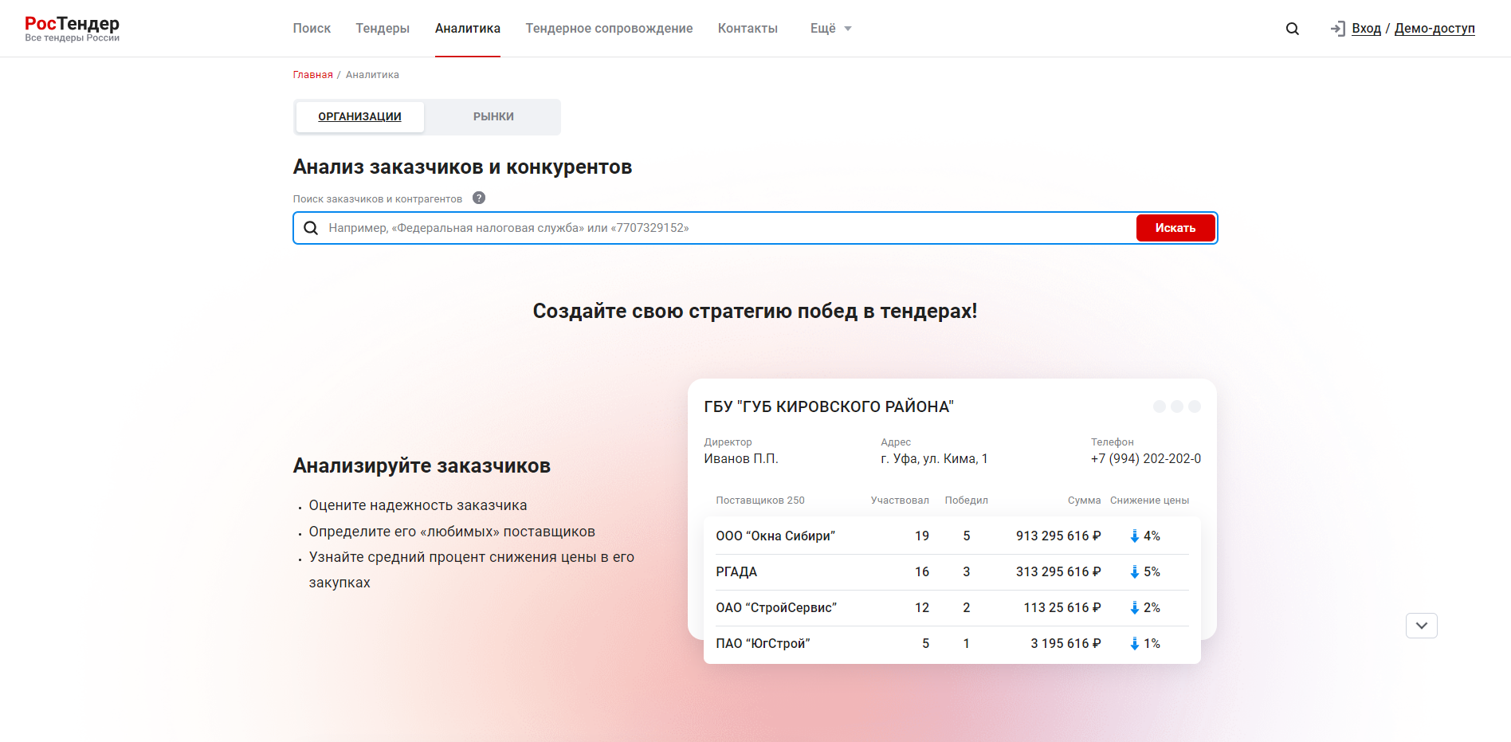Open Тендерное сопровождение menu item
Image resolution: width=1511 pixels, height=742 pixels.
tap(609, 29)
